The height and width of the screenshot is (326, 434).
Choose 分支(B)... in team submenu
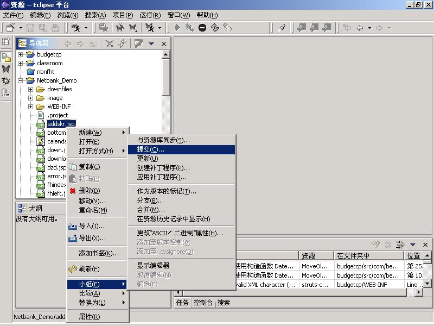click(x=181, y=200)
